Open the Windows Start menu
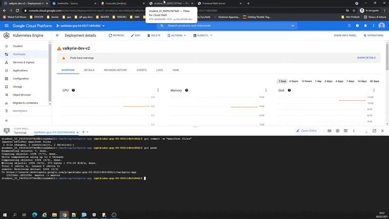 click(x=5, y=215)
